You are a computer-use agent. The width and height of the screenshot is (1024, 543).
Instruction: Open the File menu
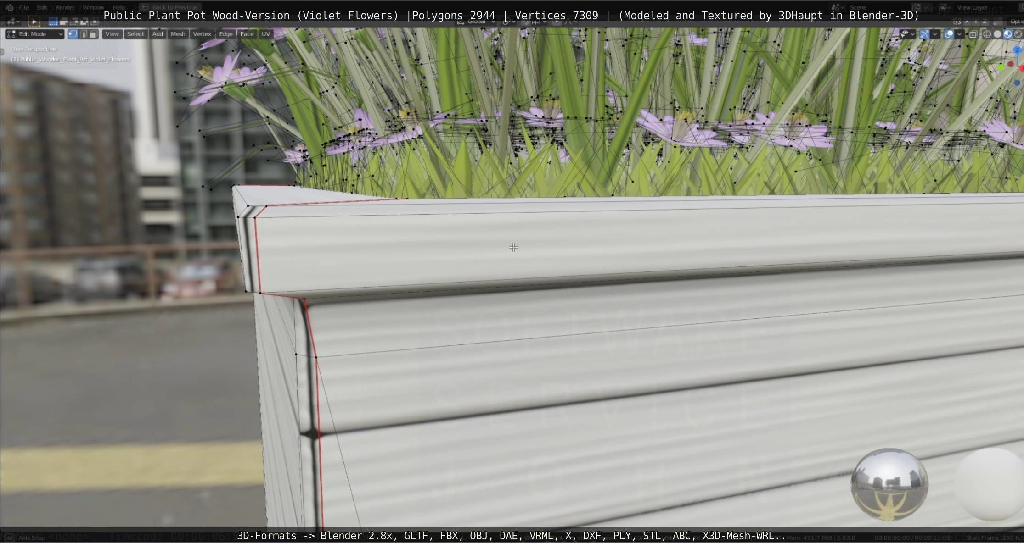tap(24, 7)
